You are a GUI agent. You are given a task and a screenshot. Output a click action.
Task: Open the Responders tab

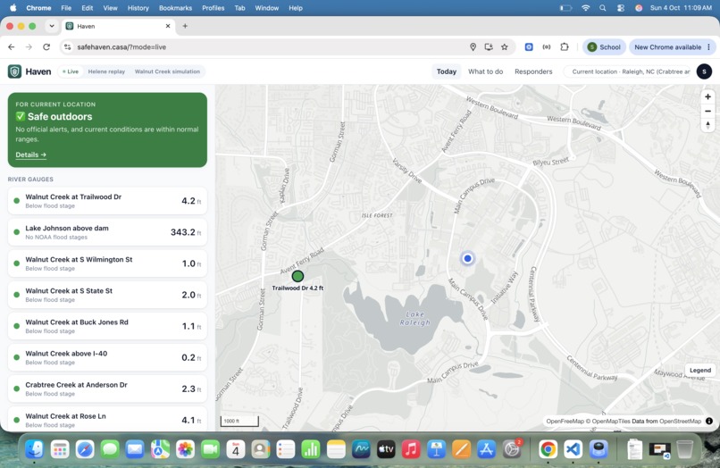[x=533, y=71]
